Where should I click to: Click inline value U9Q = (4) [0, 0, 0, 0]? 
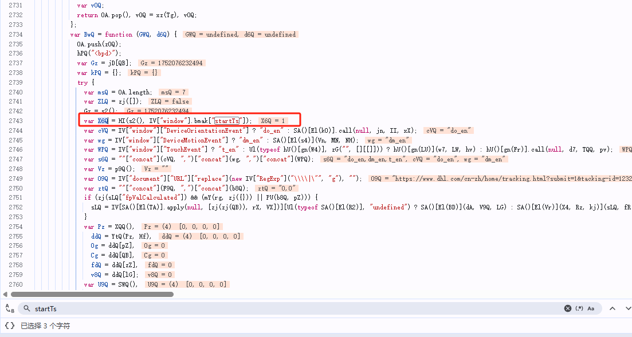pos(187,284)
